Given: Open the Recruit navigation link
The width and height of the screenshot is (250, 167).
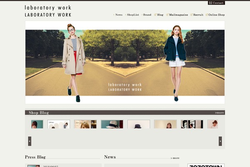Looking at the screenshot, I should 198,15.
